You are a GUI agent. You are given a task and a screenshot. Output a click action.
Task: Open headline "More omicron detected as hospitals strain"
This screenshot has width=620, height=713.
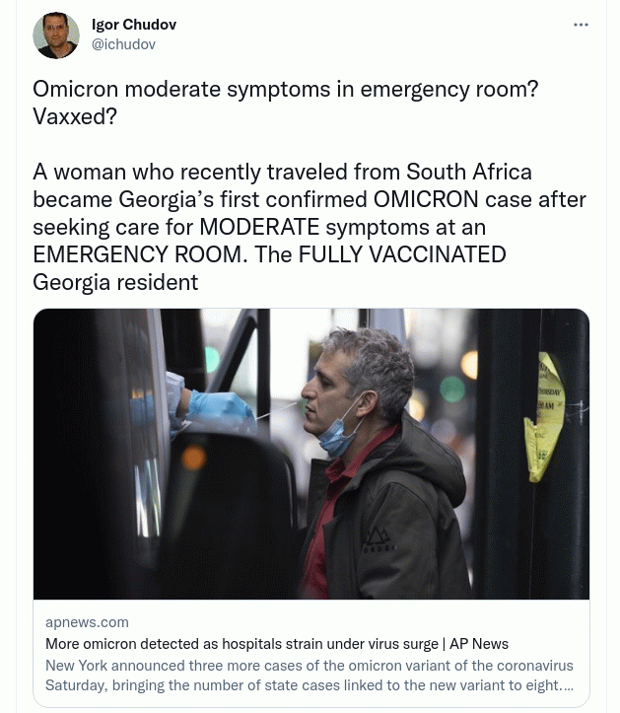point(277,644)
